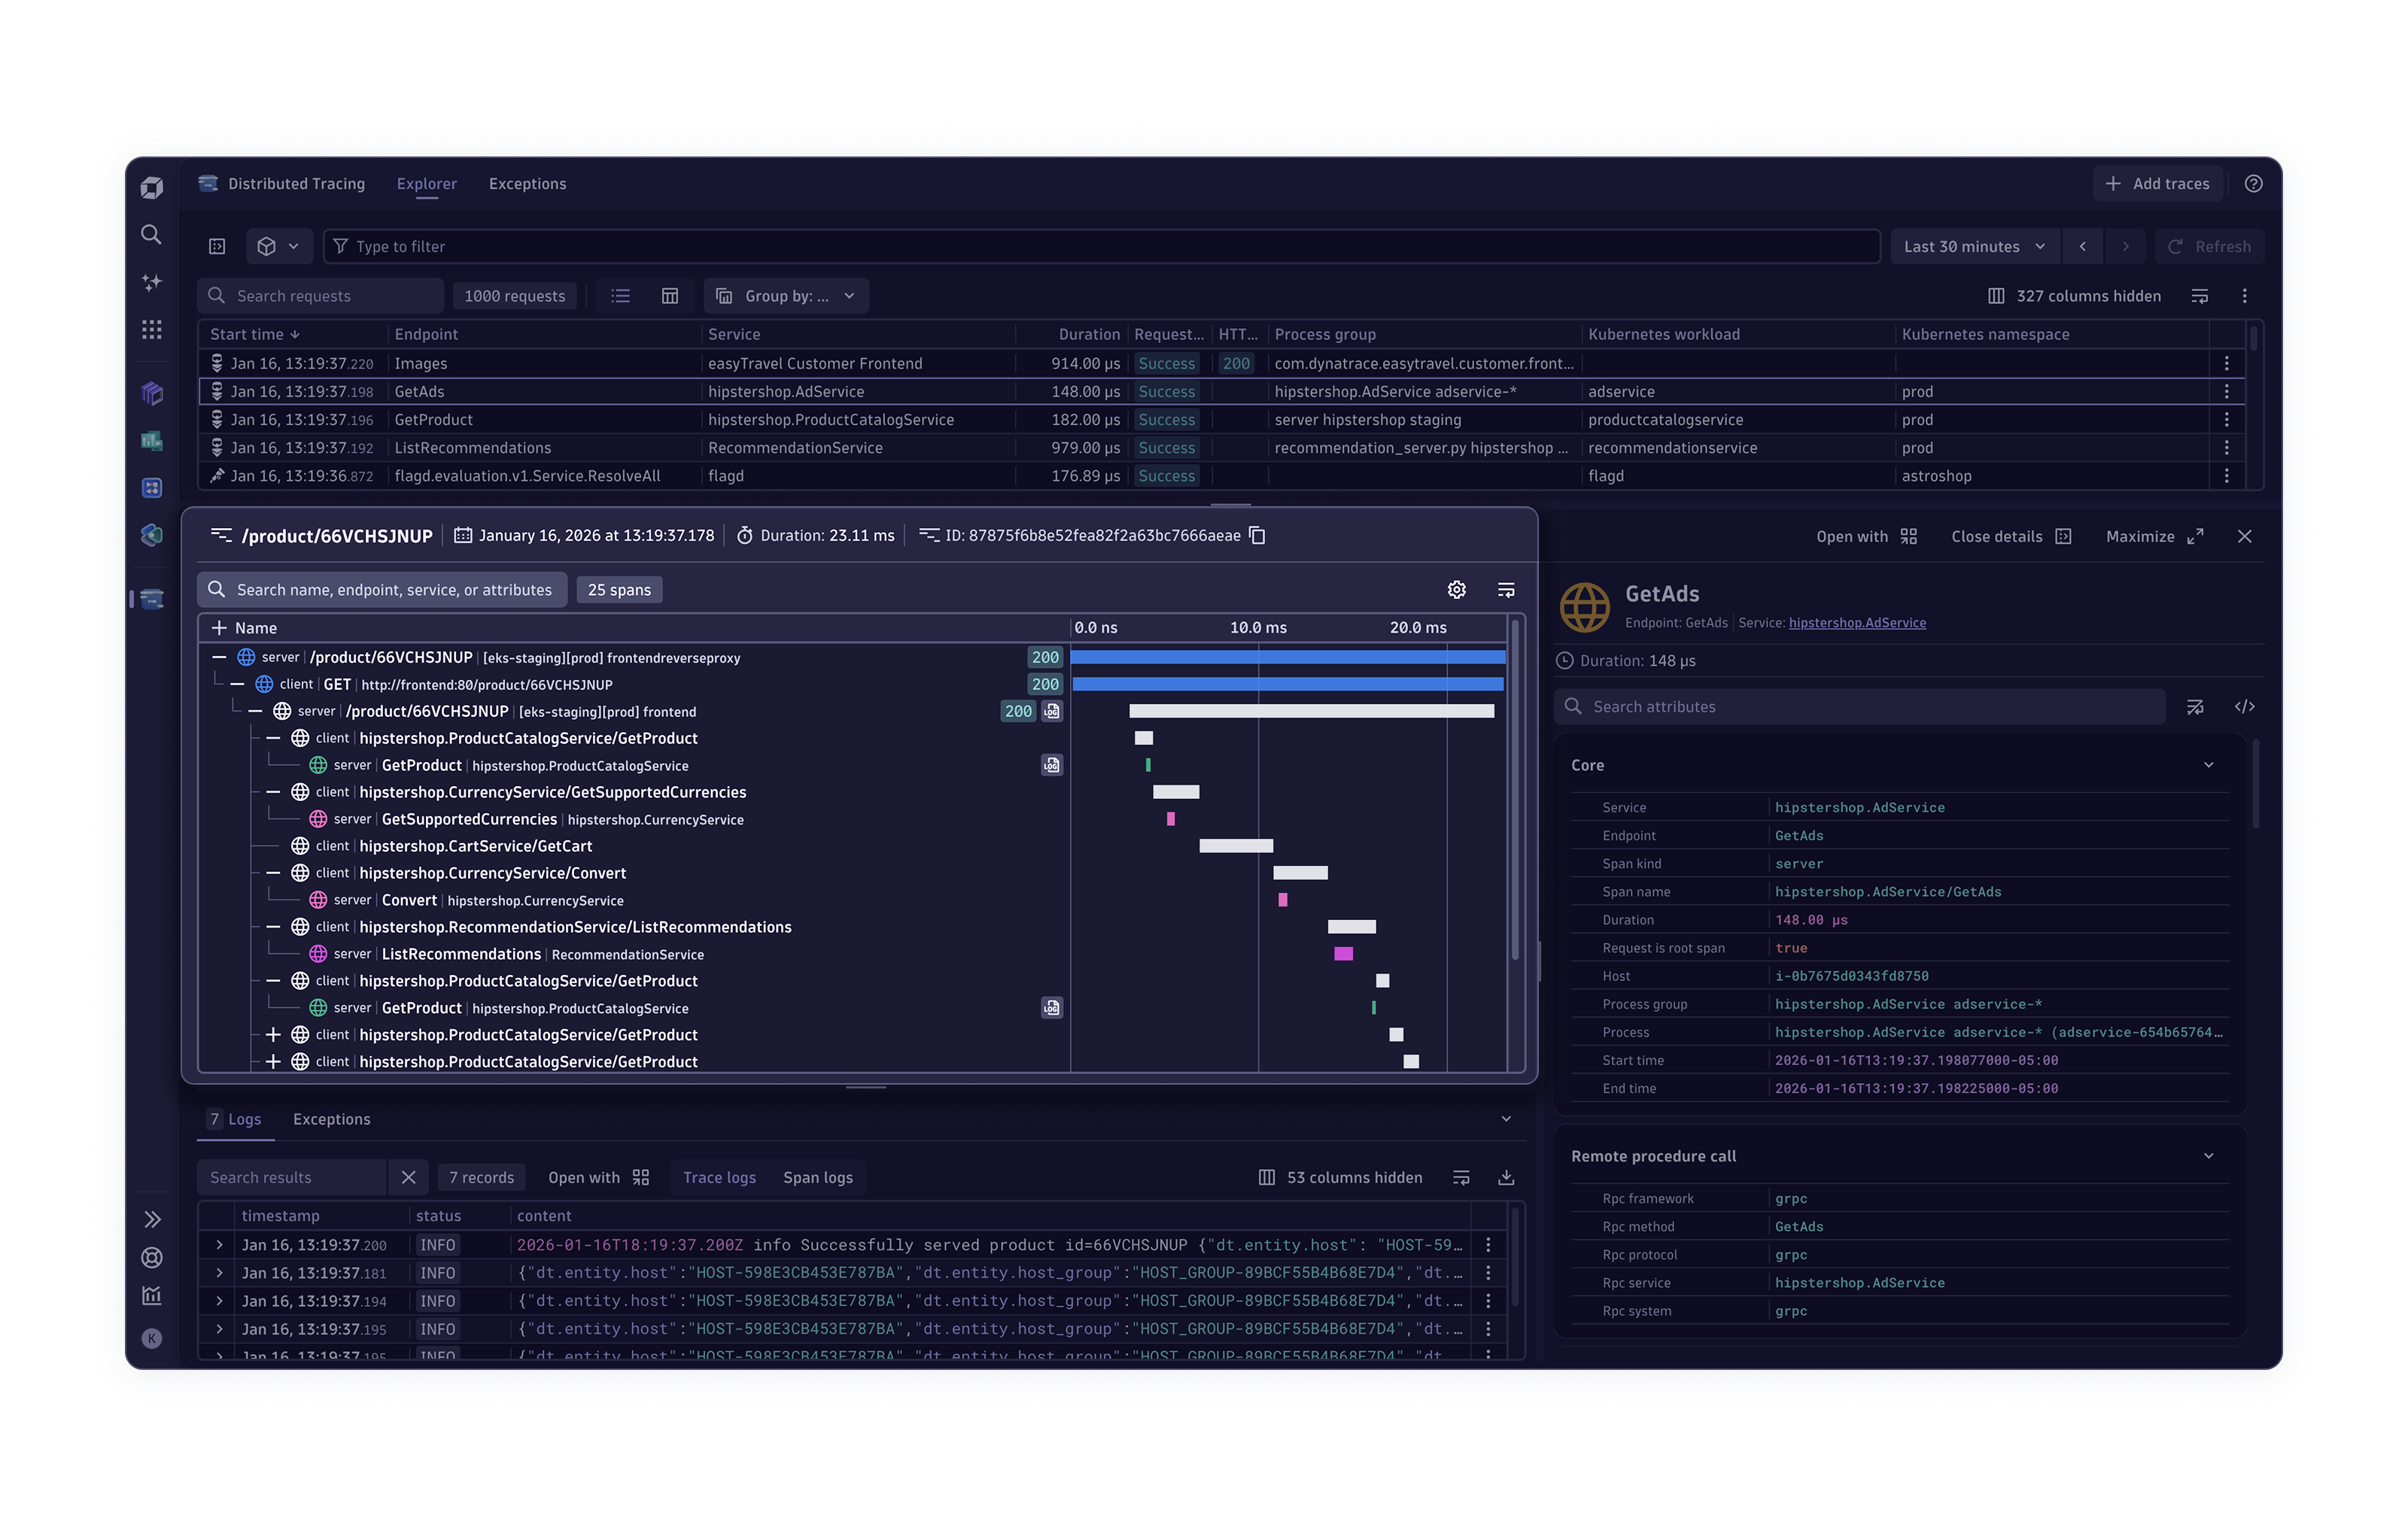Switch requests to table view
Screen dimensions: 2408x1527
[670, 296]
